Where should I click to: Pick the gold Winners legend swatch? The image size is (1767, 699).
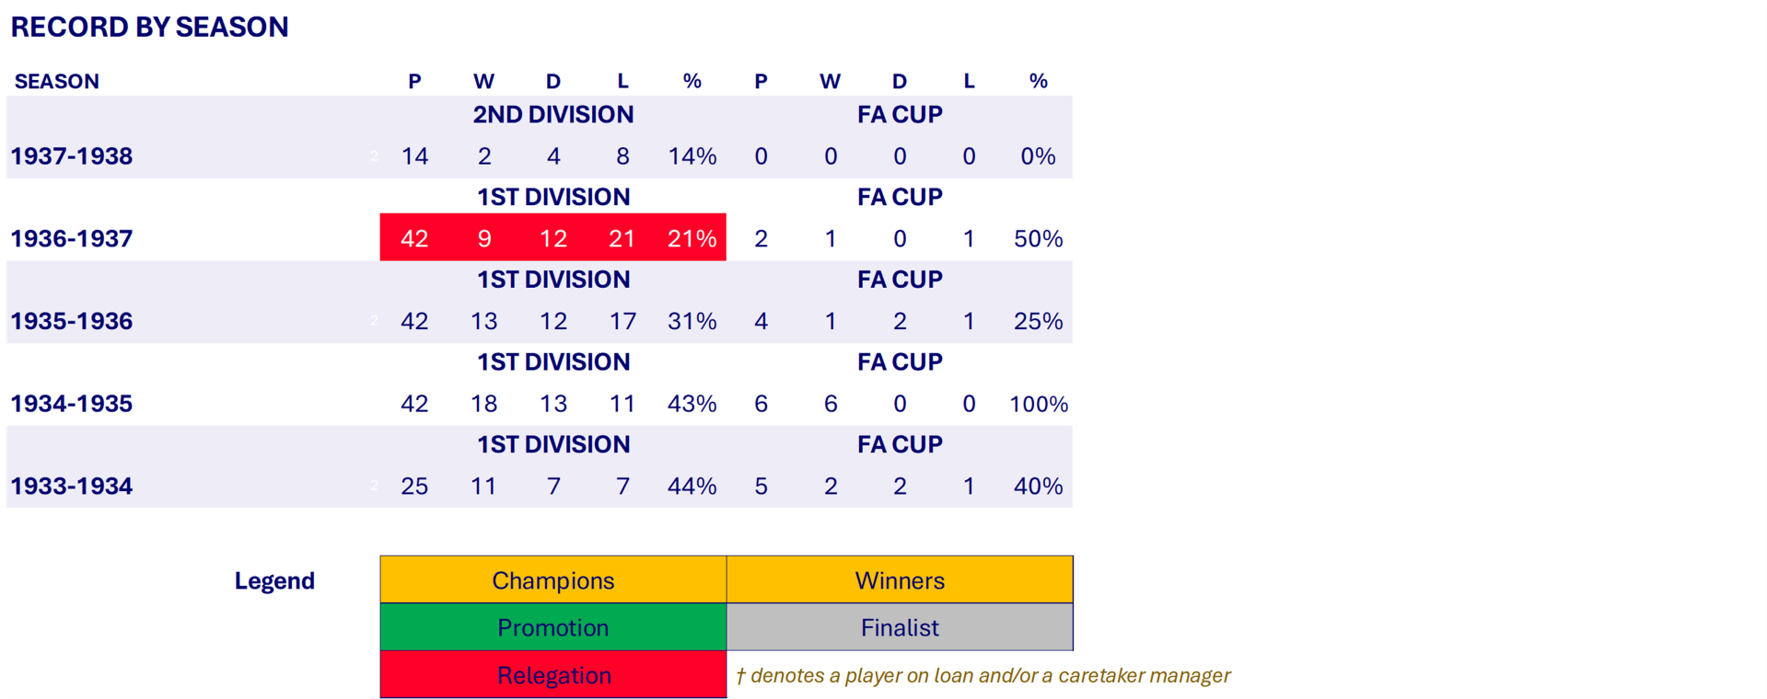coord(900,580)
